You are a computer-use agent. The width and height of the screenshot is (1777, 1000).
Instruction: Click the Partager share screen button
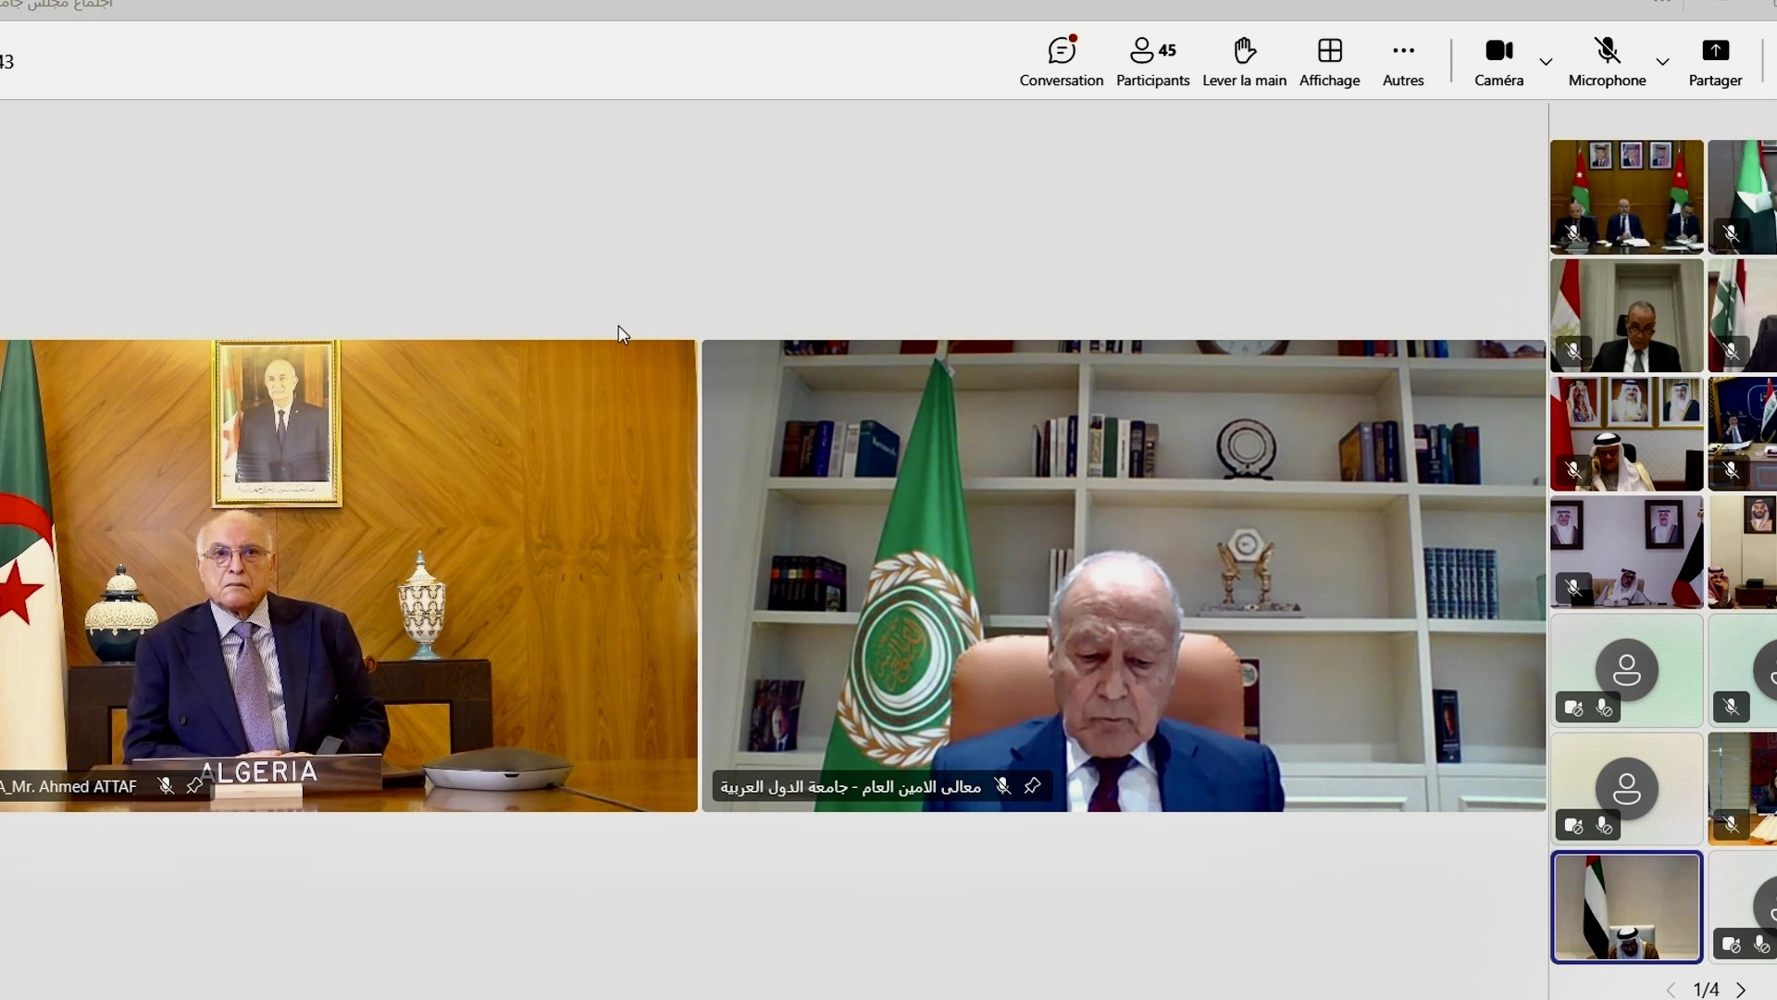[1715, 61]
